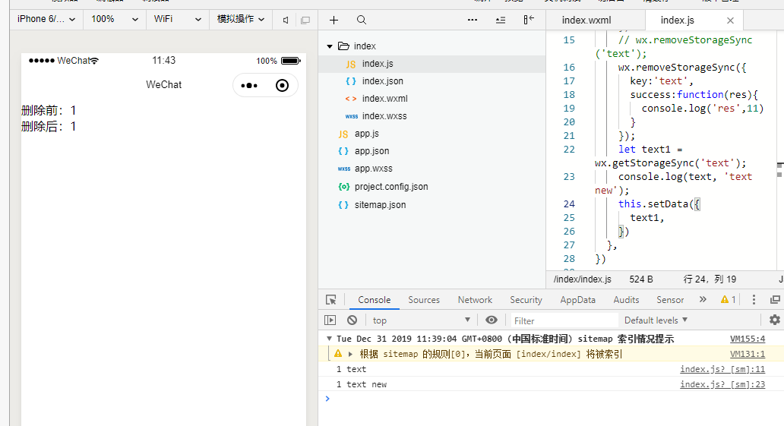Toggle the console sidebar icon

330,320
